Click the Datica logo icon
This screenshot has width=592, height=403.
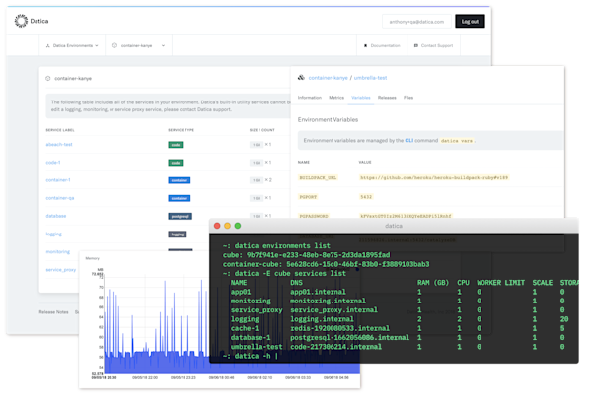pos(21,21)
